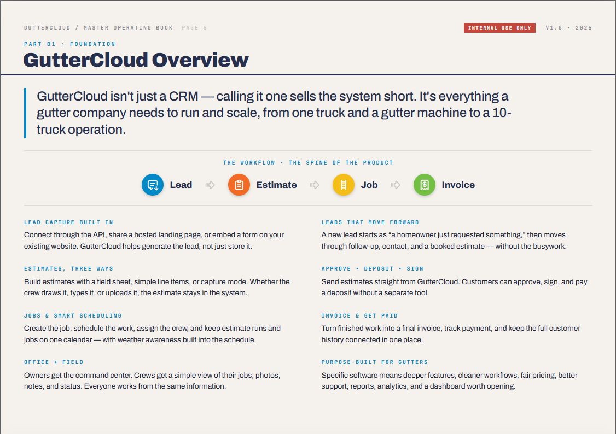Image resolution: width=616 pixels, height=434 pixels.
Task: Click the blue Lead workflow icon
Action: point(153,185)
